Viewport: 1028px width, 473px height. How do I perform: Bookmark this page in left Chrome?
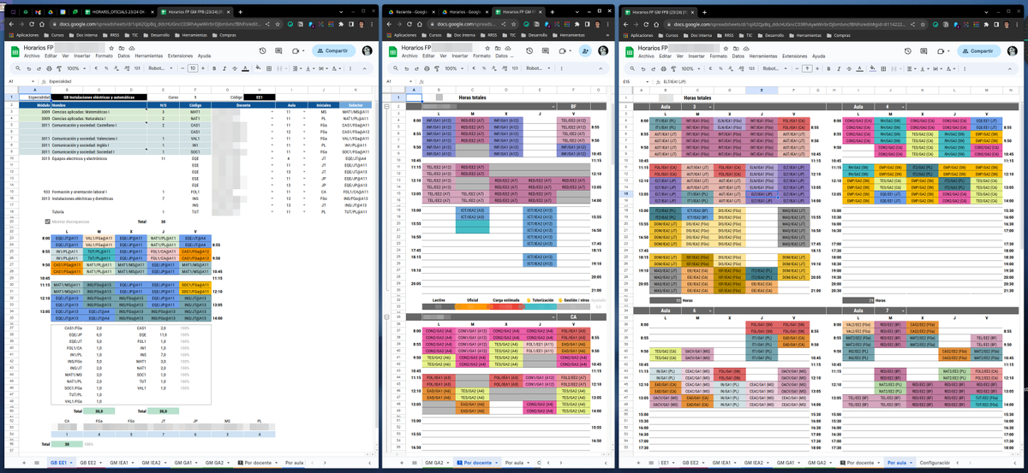[278, 24]
